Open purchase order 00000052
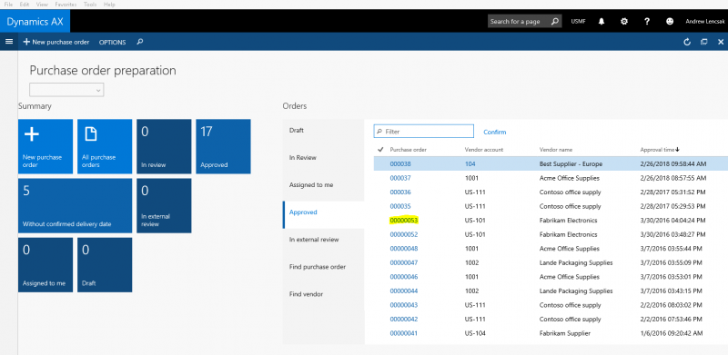The height and width of the screenshot is (355, 728). [x=404, y=234]
